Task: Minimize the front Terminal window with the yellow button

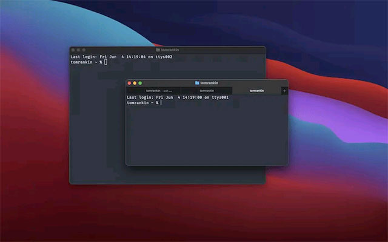Action: tap(135, 83)
